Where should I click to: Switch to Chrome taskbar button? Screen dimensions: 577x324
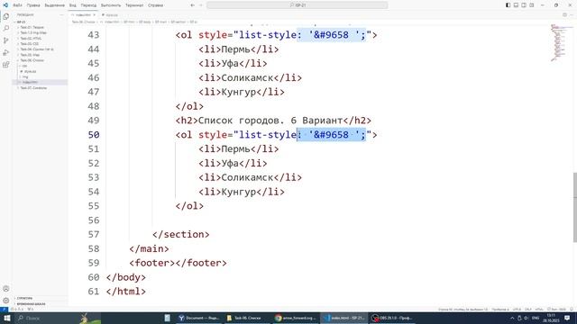(x=295, y=318)
